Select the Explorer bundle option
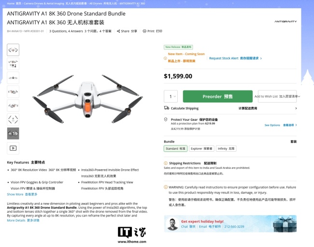Image resolution: width=314 pixels, height=247 pixels. point(201,149)
